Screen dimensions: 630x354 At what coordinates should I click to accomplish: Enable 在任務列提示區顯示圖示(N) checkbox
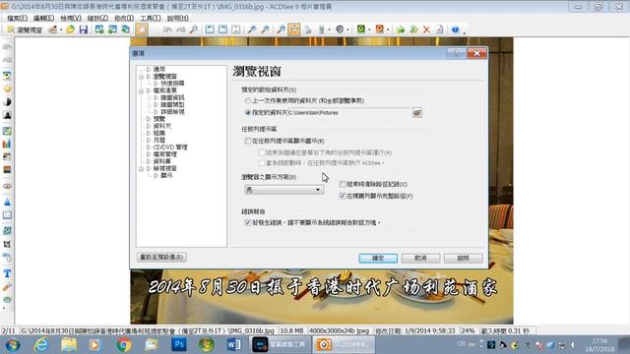[x=248, y=141]
